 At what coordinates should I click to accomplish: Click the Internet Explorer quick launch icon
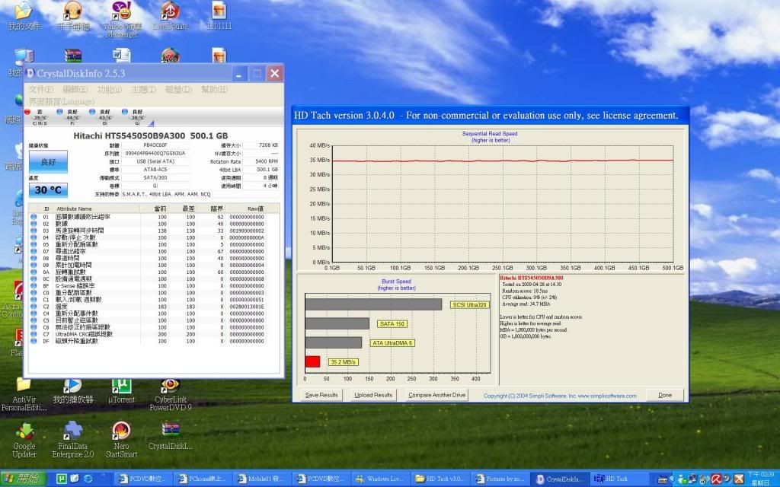tap(88, 479)
